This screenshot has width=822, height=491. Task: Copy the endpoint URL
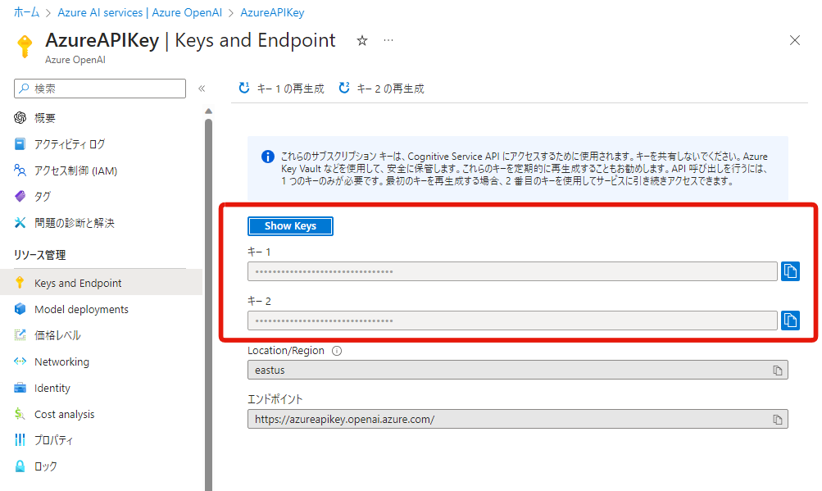click(779, 418)
